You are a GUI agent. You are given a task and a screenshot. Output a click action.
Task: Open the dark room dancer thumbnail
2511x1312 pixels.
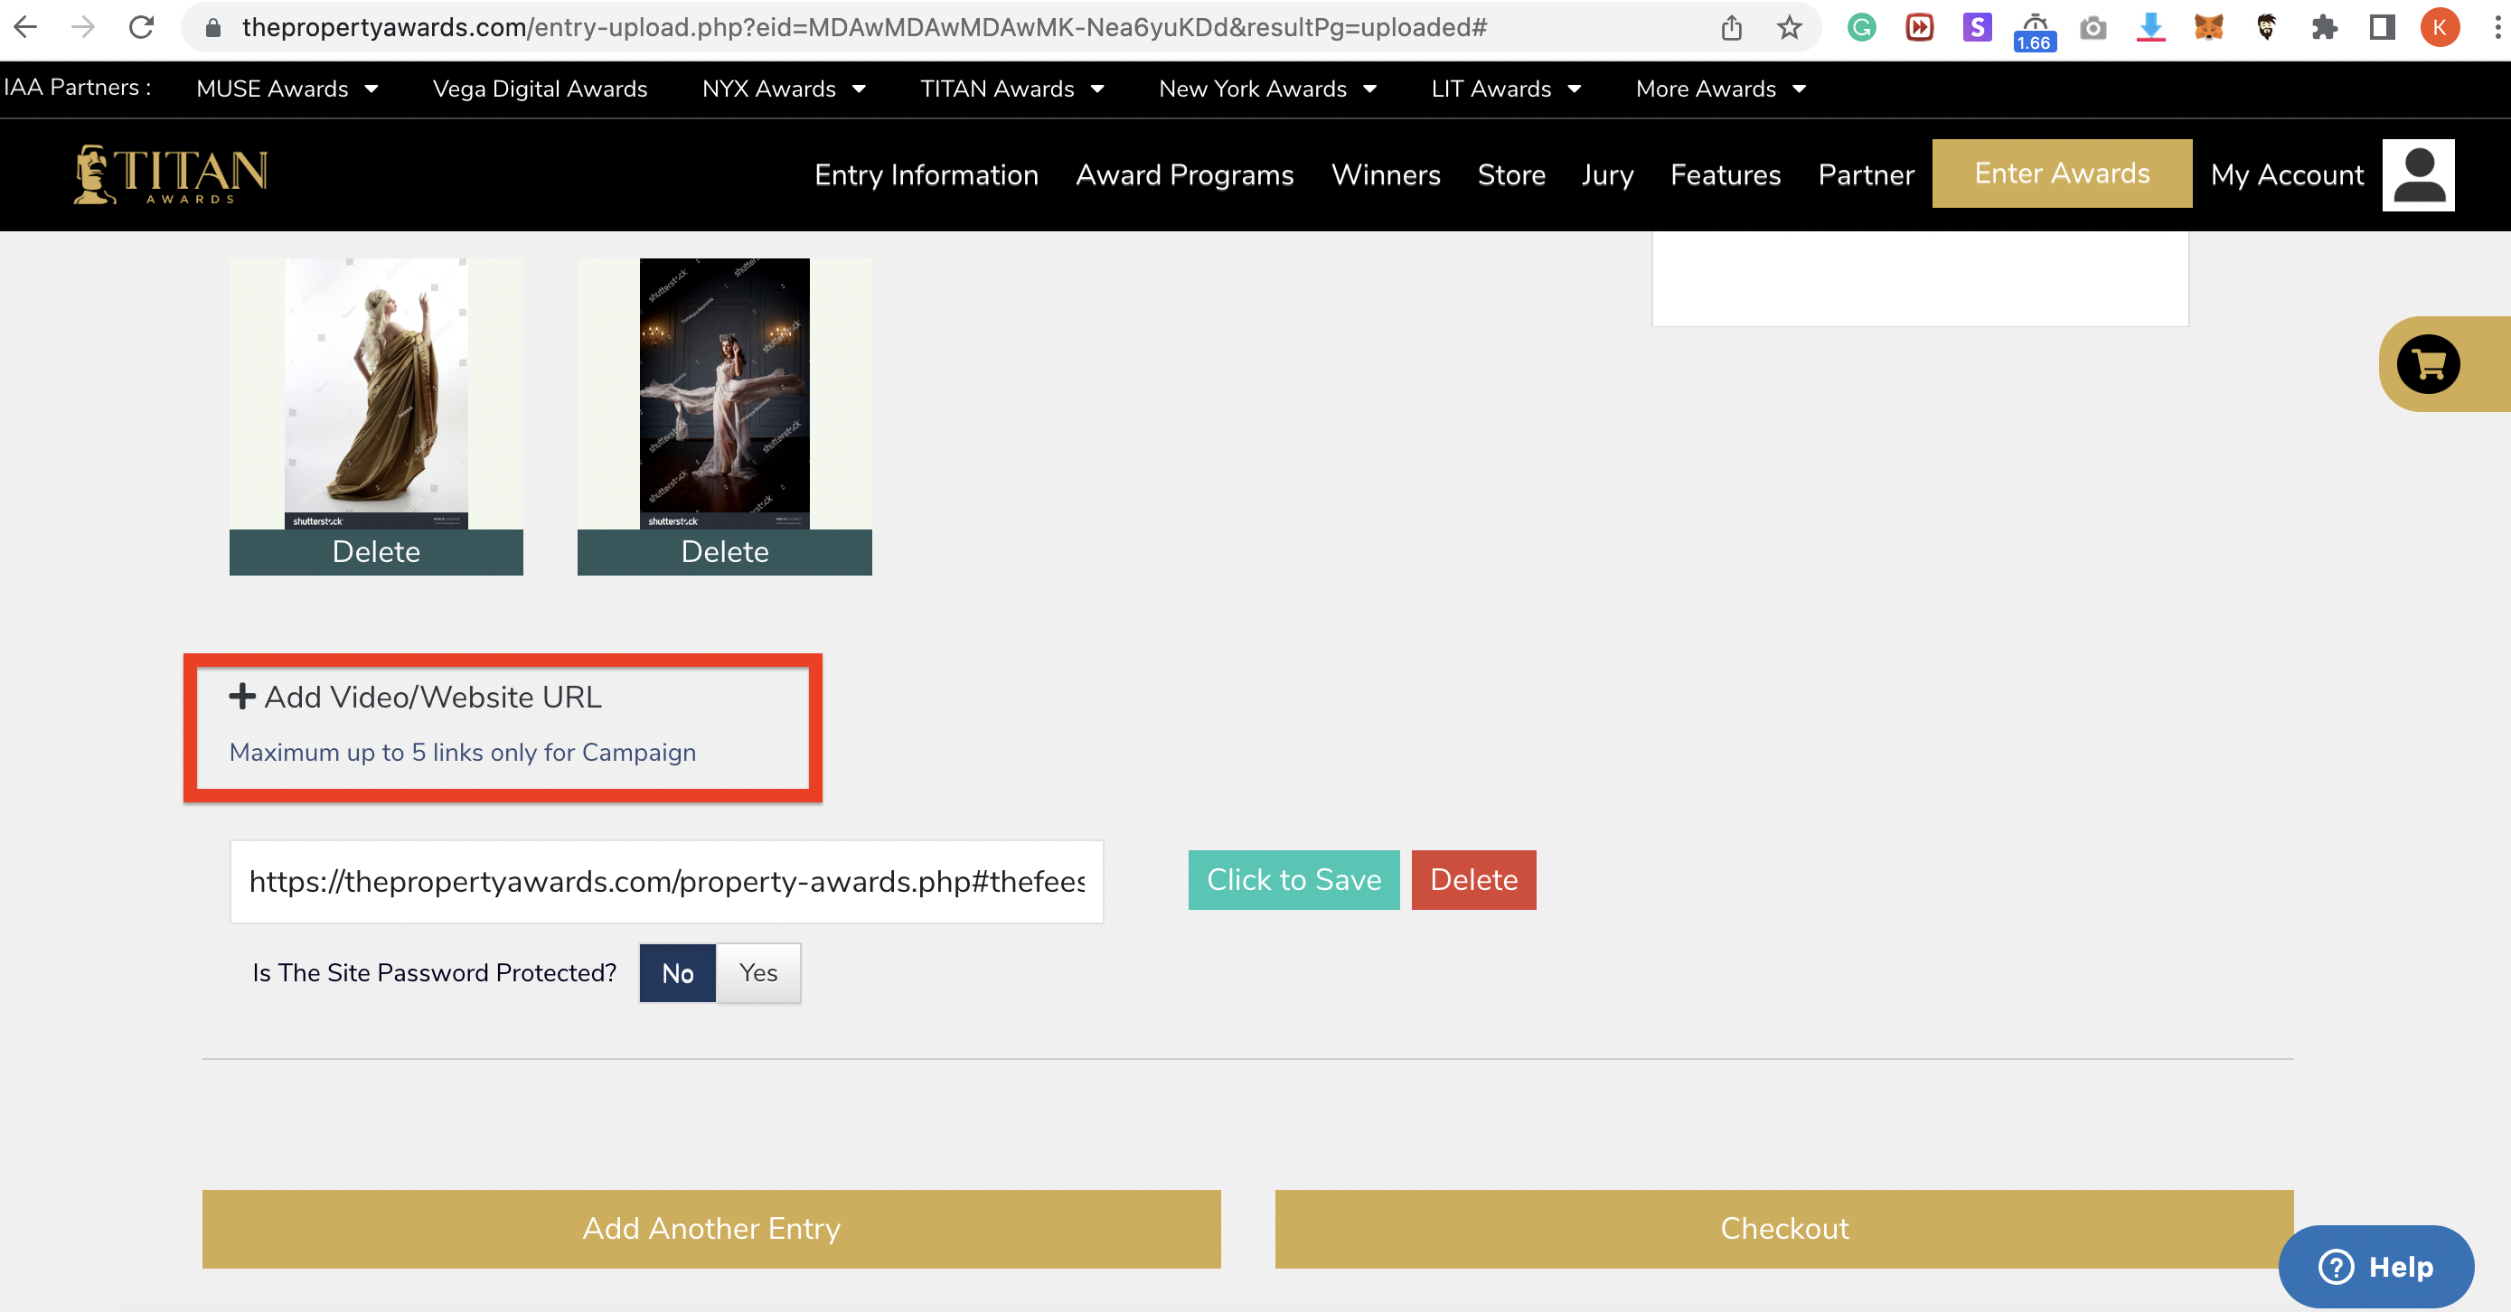pyautogui.click(x=724, y=394)
